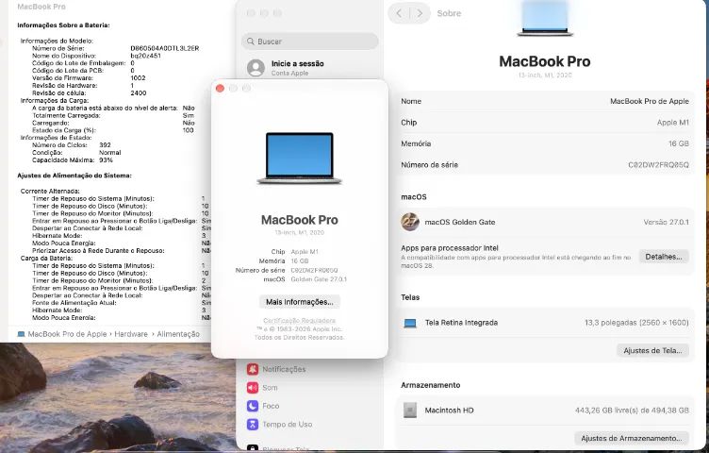Viewport: 709px width, 453px height.
Task: Click the search magnifier icon in Buscar
Action: point(251,42)
